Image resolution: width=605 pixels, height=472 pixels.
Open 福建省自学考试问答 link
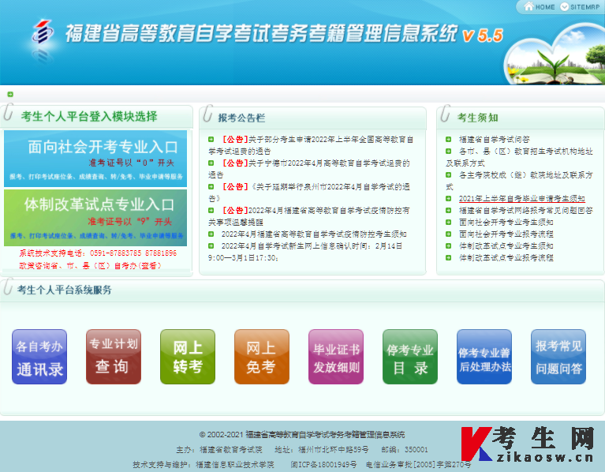click(x=495, y=140)
